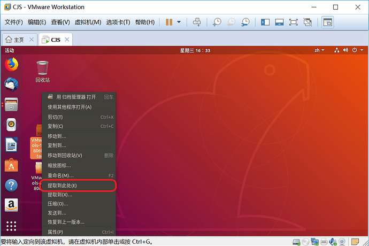Screen dimensions: 369x246
Task: Close the 主页 tab
Action: [32, 40]
